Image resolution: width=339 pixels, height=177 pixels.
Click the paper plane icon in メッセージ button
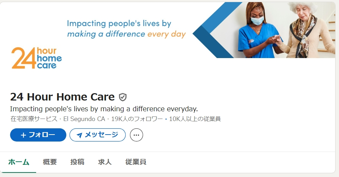(80, 135)
